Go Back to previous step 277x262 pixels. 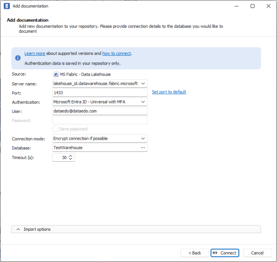click(195, 253)
